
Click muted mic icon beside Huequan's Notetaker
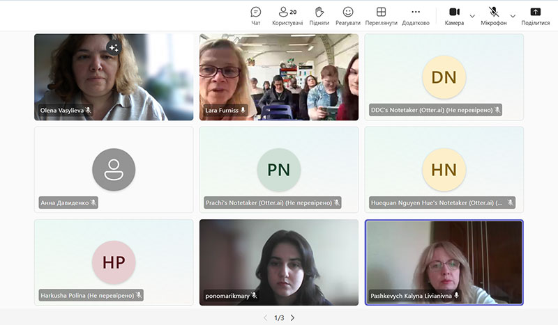point(511,203)
